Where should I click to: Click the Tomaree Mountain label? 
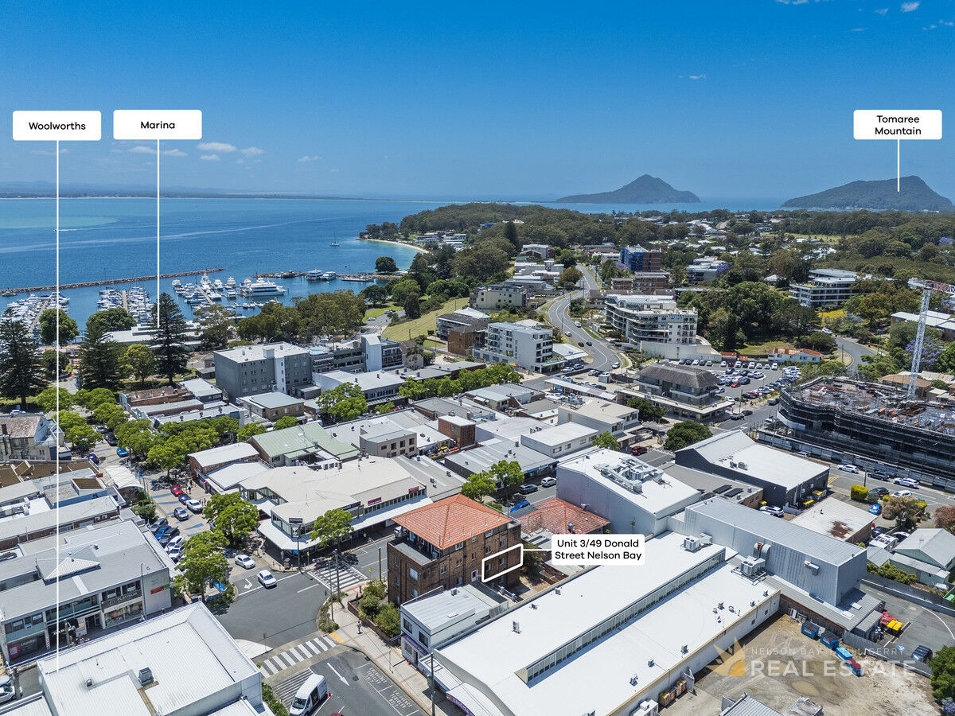tap(898, 125)
